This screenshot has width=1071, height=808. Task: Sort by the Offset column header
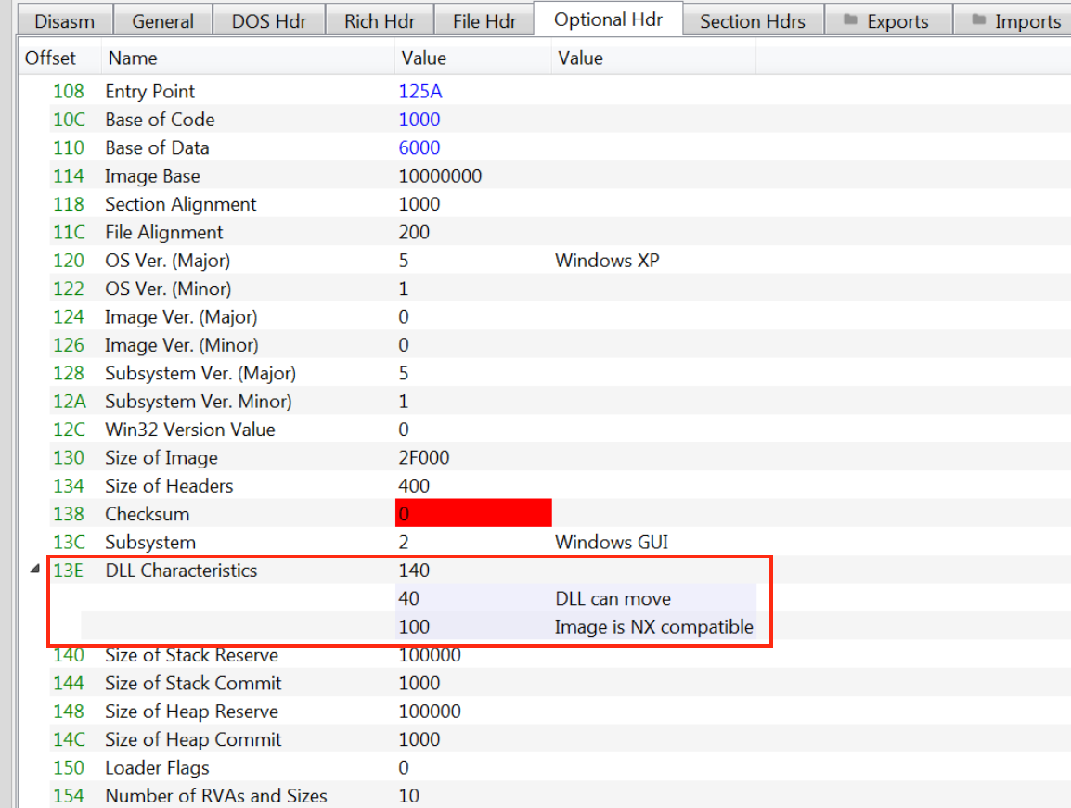coord(51,58)
